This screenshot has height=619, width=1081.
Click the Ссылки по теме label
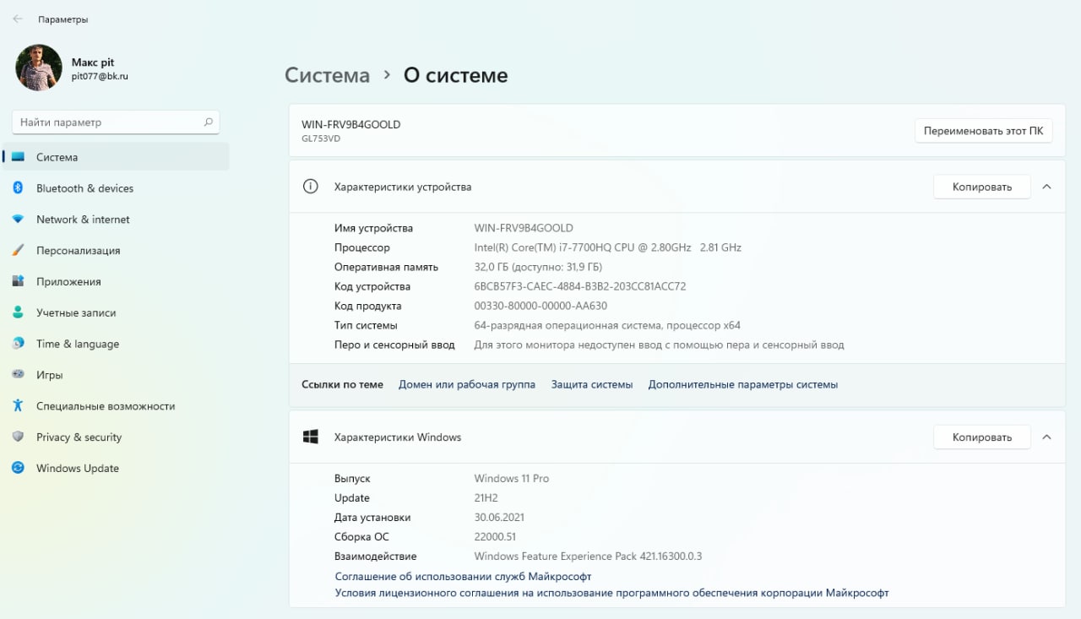pyautogui.click(x=342, y=384)
